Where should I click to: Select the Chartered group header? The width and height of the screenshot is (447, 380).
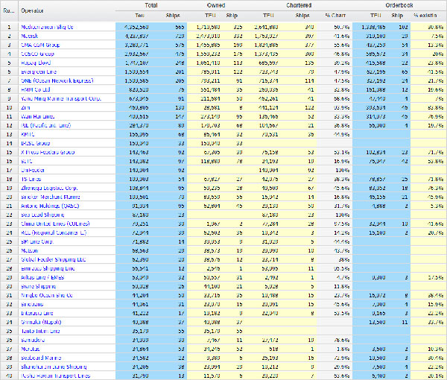pos(299,5)
